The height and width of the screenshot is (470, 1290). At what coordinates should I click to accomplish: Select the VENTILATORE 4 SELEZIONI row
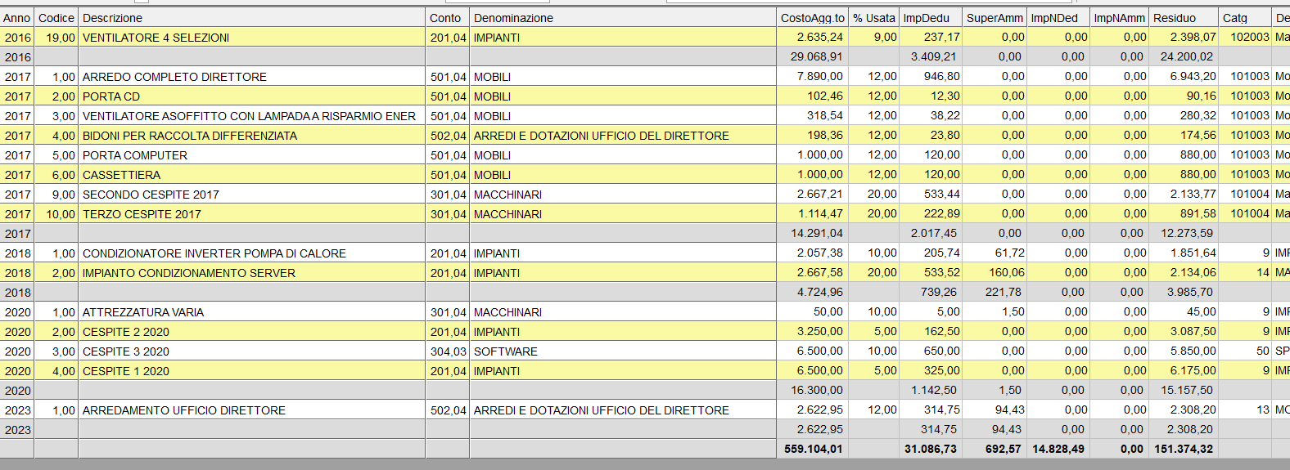[156, 38]
